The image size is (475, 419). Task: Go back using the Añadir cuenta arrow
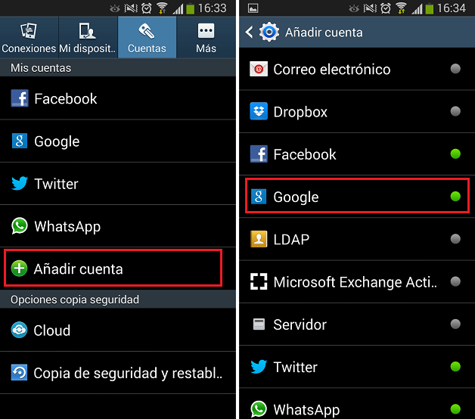tap(249, 32)
